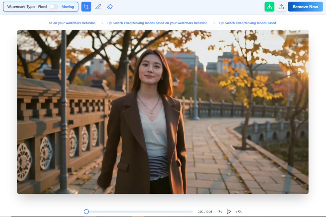Select the pen brush tool

point(98,7)
